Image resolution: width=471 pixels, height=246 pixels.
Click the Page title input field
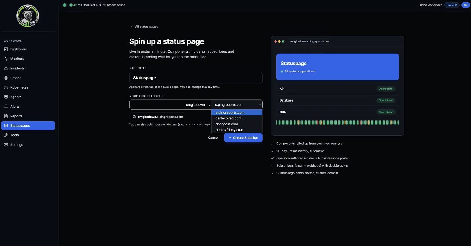196,78
